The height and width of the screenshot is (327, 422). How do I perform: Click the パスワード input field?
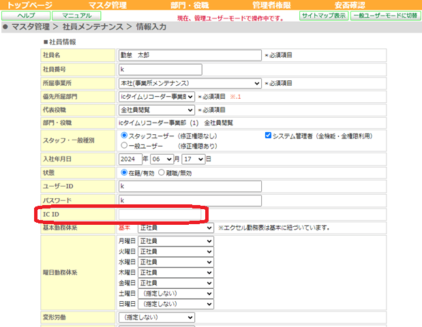tap(190, 200)
